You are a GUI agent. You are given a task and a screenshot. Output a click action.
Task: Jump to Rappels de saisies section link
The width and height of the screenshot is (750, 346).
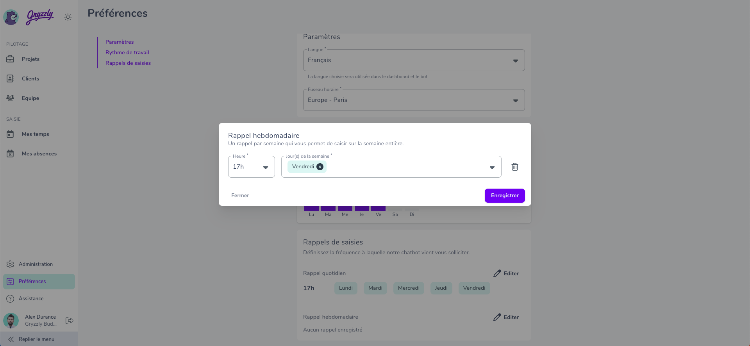click(x=128, y=63)
